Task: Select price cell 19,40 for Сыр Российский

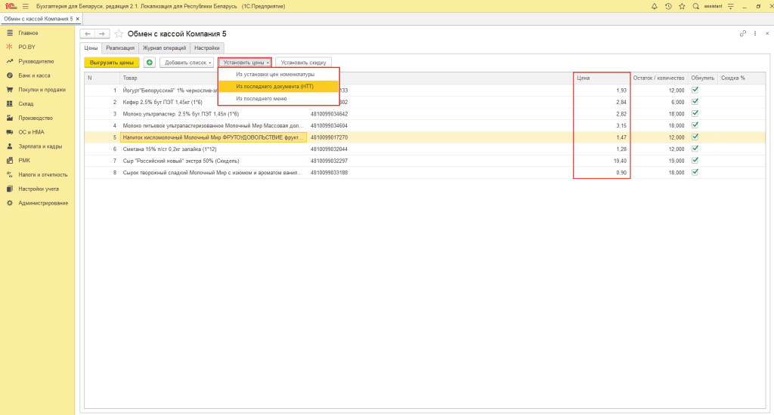Action: 602,161
